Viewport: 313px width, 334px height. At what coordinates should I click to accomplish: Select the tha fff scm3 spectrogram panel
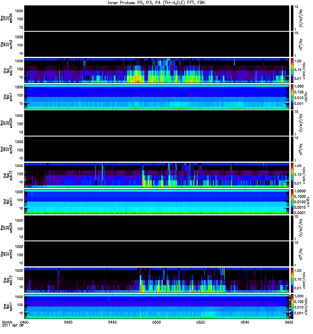tap(157, 45)
